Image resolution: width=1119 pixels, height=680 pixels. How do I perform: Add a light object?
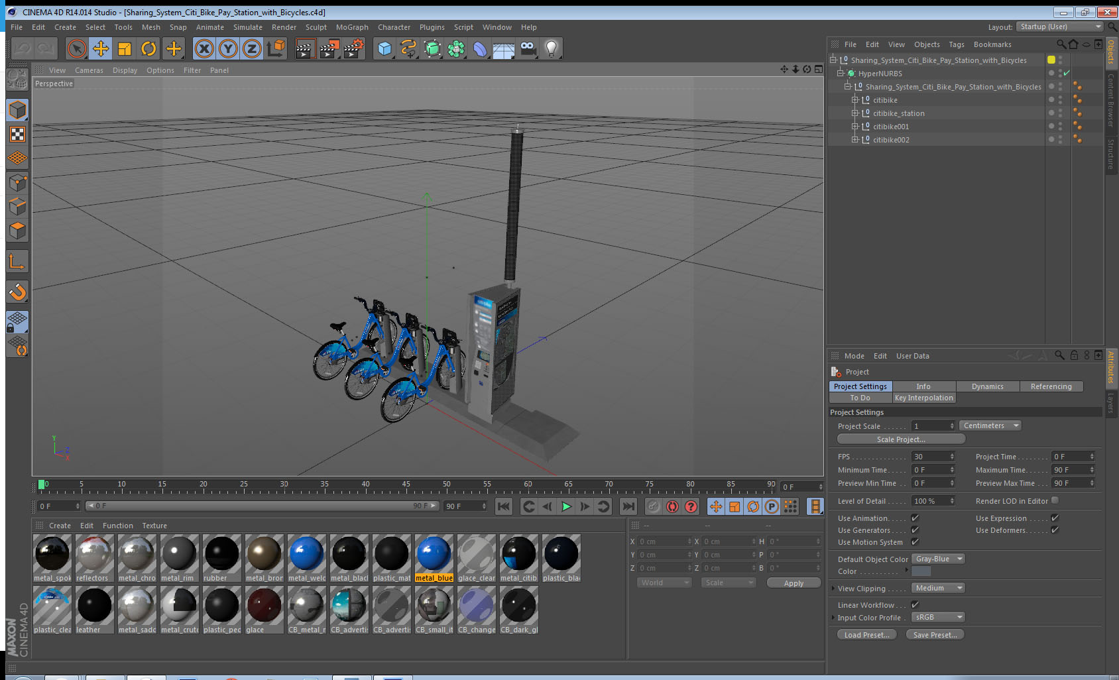click(x=552, y=48)
